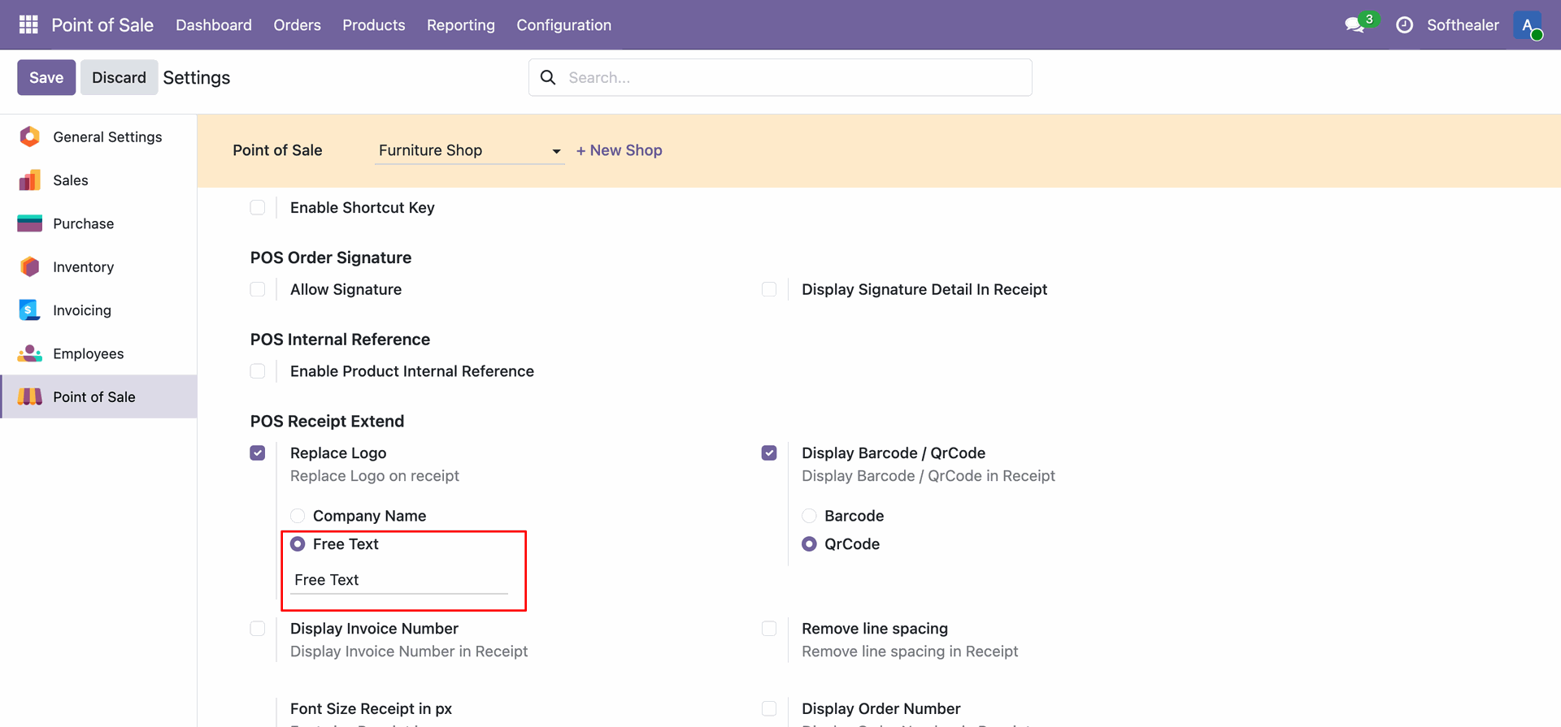Click the Sales bar chart icon

[30, 180]
